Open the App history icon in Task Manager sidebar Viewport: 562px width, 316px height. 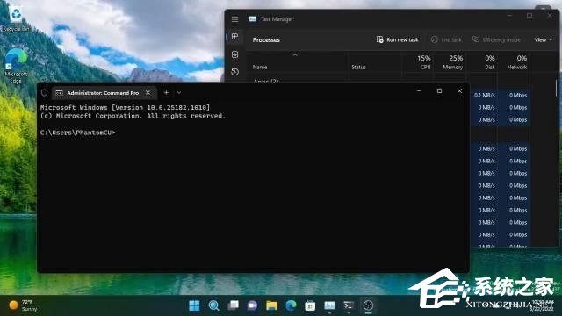click(234, 72)
